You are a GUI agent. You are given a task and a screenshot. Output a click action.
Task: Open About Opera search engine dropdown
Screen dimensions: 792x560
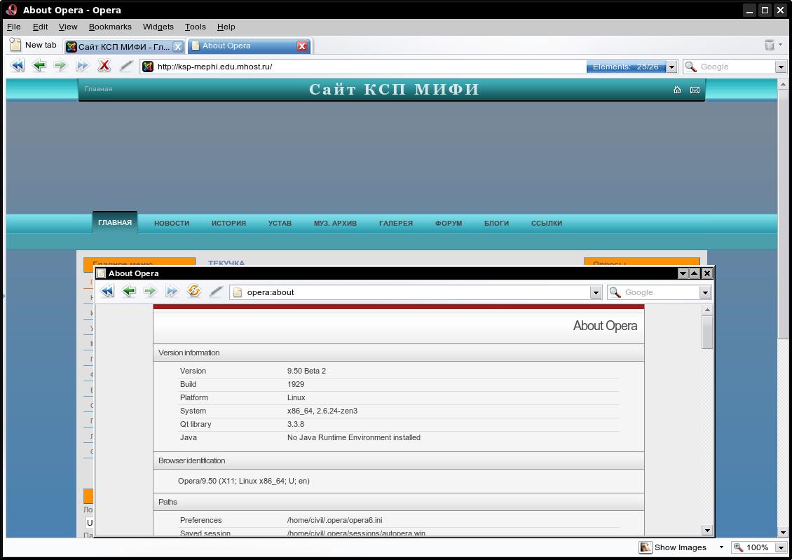coord(704,292)
